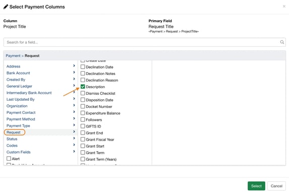This screenshot has width=289, height=192.
Task: Type in the Search for a field box
Action: [144, 42]
